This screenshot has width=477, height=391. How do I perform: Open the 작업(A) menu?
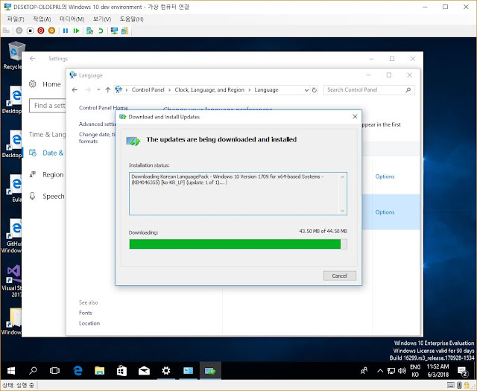coord(42,19)
